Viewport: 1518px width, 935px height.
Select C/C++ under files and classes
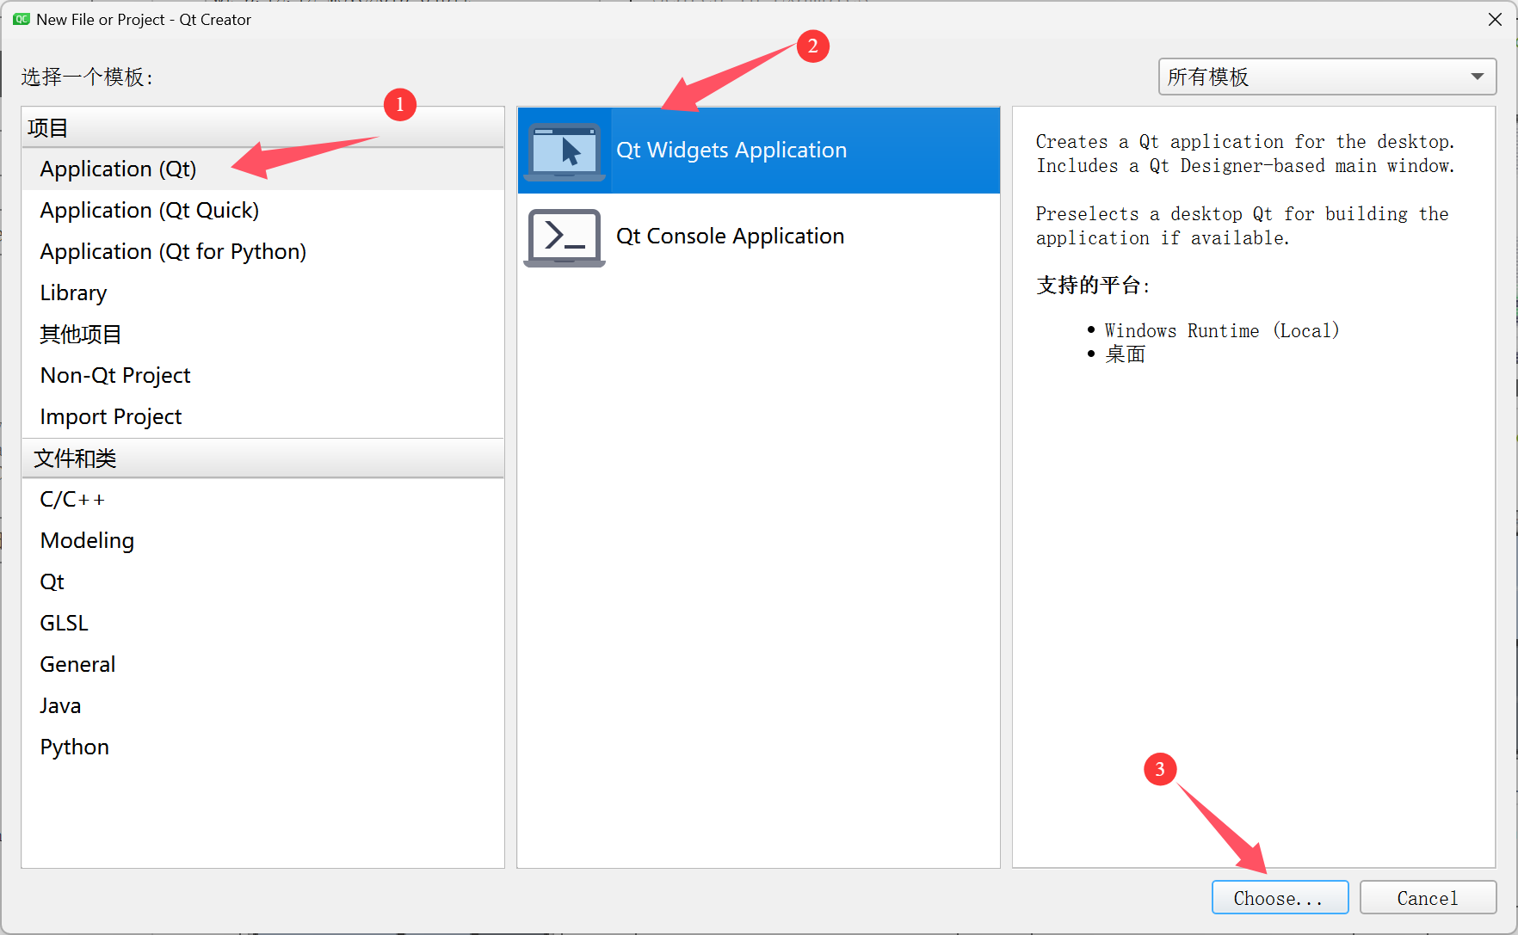point(262,499)
